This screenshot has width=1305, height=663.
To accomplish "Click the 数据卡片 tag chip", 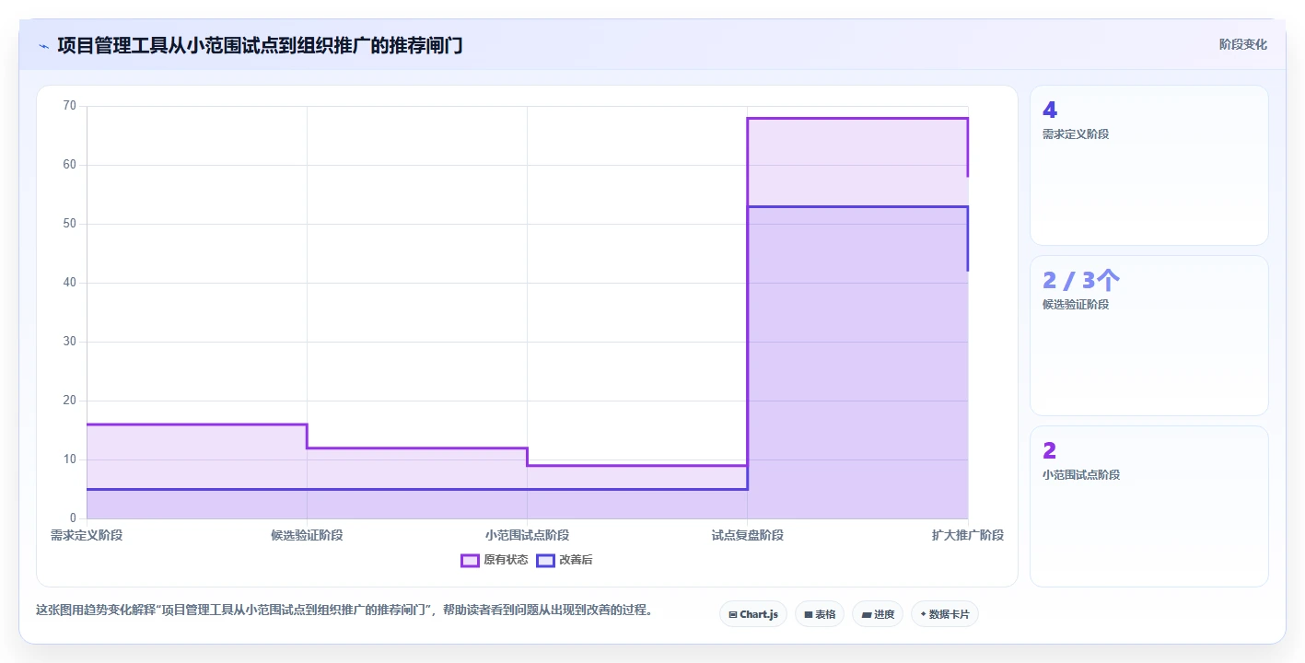I will click(x=945, y=614).
